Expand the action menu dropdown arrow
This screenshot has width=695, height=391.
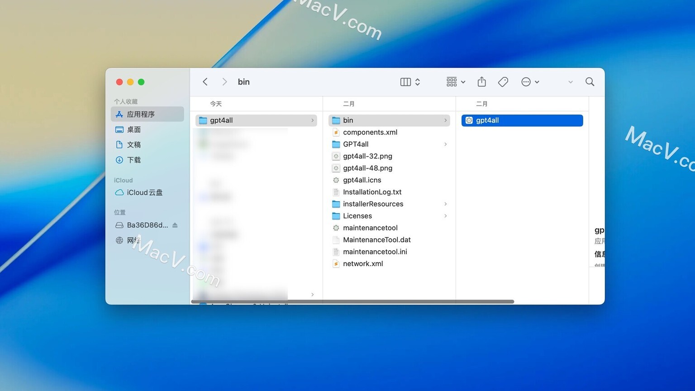coord(537,82)
